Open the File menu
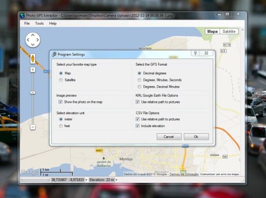This screenshot has width=266, height=198. [27, 23]
